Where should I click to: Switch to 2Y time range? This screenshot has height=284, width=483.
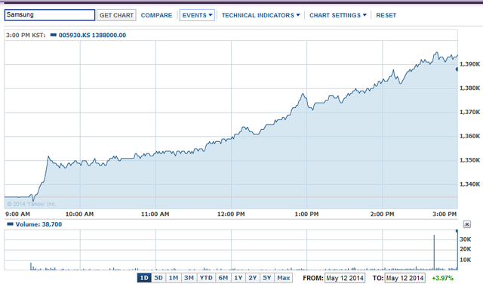click(253, 278)
